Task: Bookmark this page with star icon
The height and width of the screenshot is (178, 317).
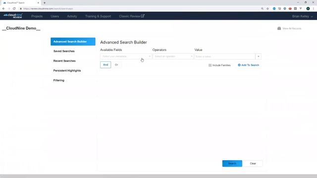Action: pyautogui.click(x=267, y=9)
